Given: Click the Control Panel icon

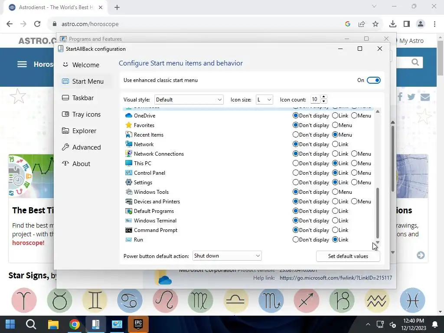Looking at the screenshot, I should coord(128,173).
